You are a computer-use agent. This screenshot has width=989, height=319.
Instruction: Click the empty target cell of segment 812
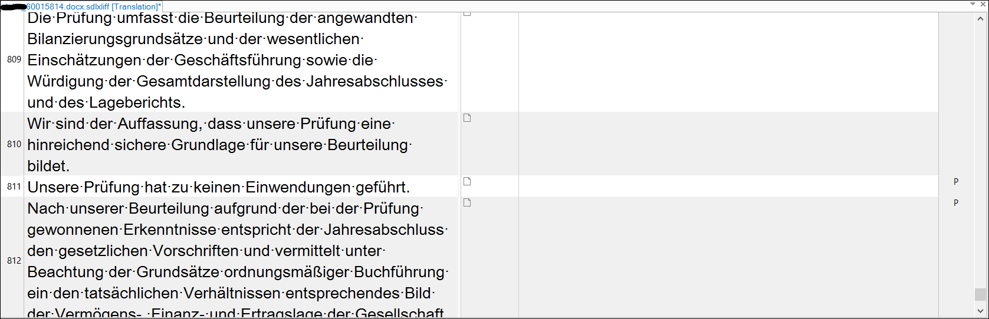point(728,258)
